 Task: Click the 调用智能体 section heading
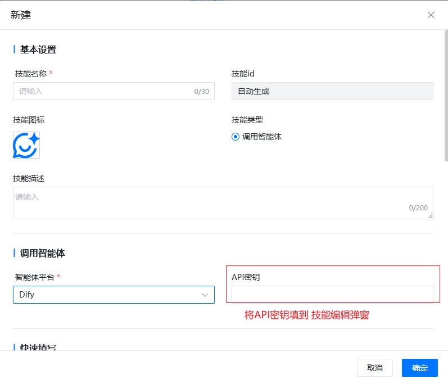point(43,253)
